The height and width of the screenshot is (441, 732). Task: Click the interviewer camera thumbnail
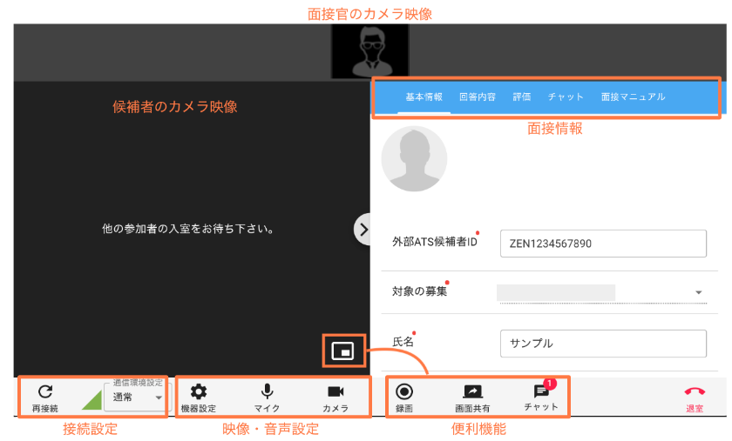pyautogui.click(x=369, y=52)
